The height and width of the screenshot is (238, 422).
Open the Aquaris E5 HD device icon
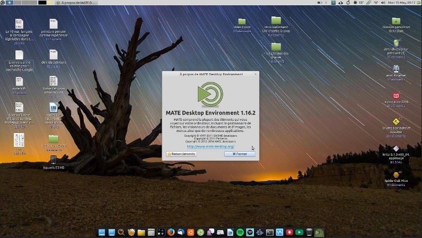[x=53, y=160]
